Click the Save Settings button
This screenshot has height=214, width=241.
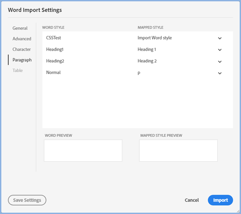tap(27, 200)
